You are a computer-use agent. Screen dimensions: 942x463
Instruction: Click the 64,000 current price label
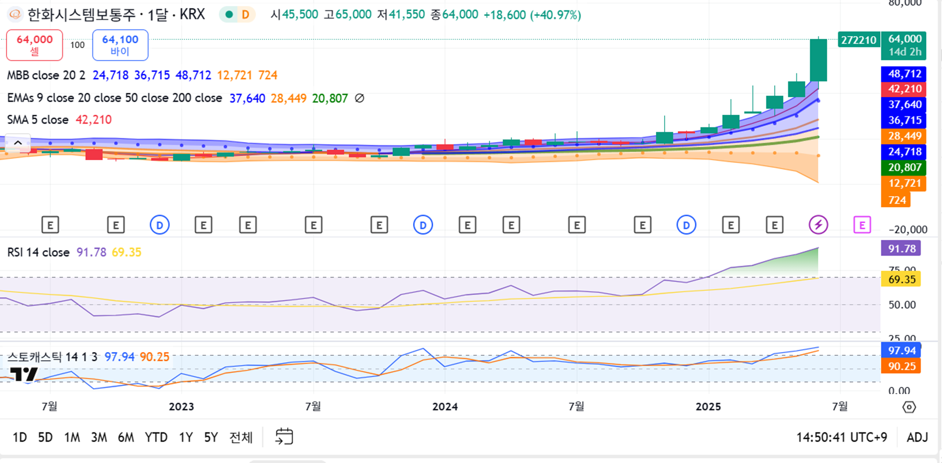[904, 45]
